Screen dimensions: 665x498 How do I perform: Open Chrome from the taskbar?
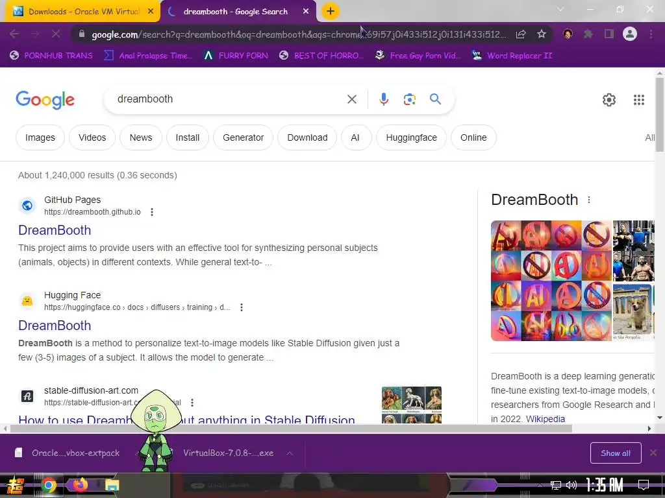tap(48, 485)
